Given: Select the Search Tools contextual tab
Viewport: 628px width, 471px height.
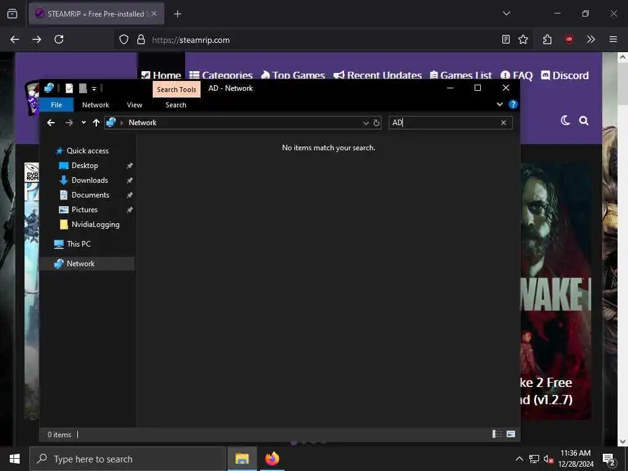Looking at the screenshot, I should pos(176,90).
